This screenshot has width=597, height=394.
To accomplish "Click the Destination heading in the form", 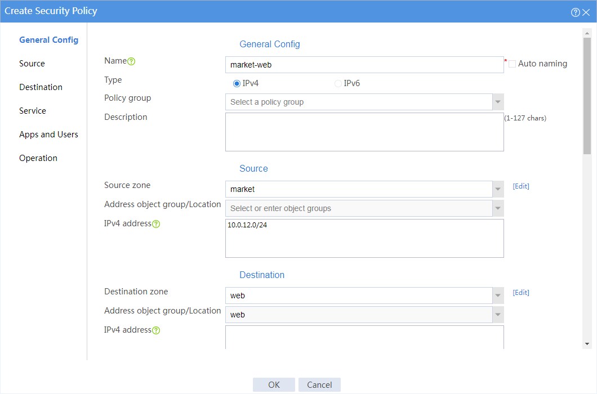I will [x=262, y=275].
